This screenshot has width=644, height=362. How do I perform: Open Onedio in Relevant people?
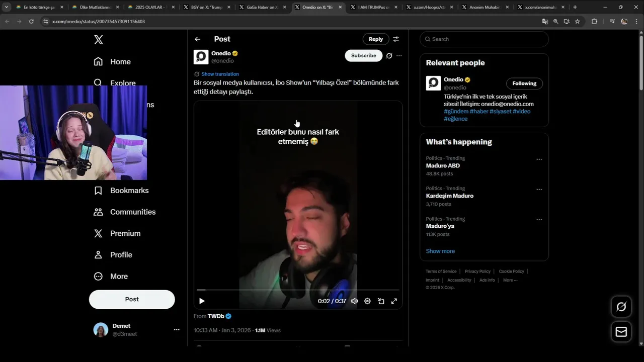click(x=453, y=79)
